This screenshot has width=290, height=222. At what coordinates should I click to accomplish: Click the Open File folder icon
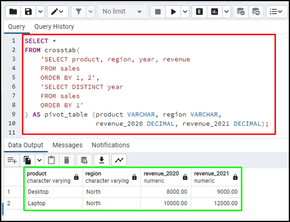click(x=13, y=12)
